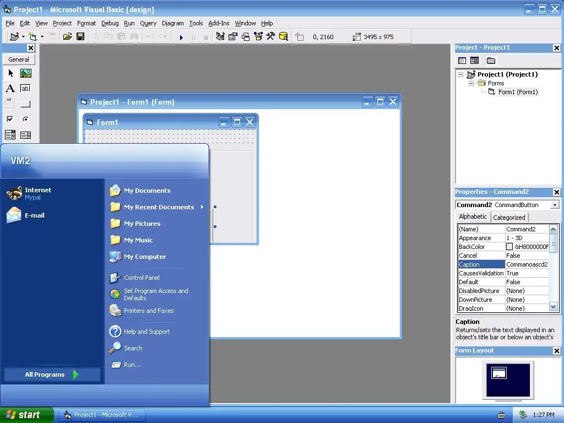Viewport: 564px width, 423px height.
Task: Open the Add Project dropdown arrow in the toolbar
Action: point(23,36)
